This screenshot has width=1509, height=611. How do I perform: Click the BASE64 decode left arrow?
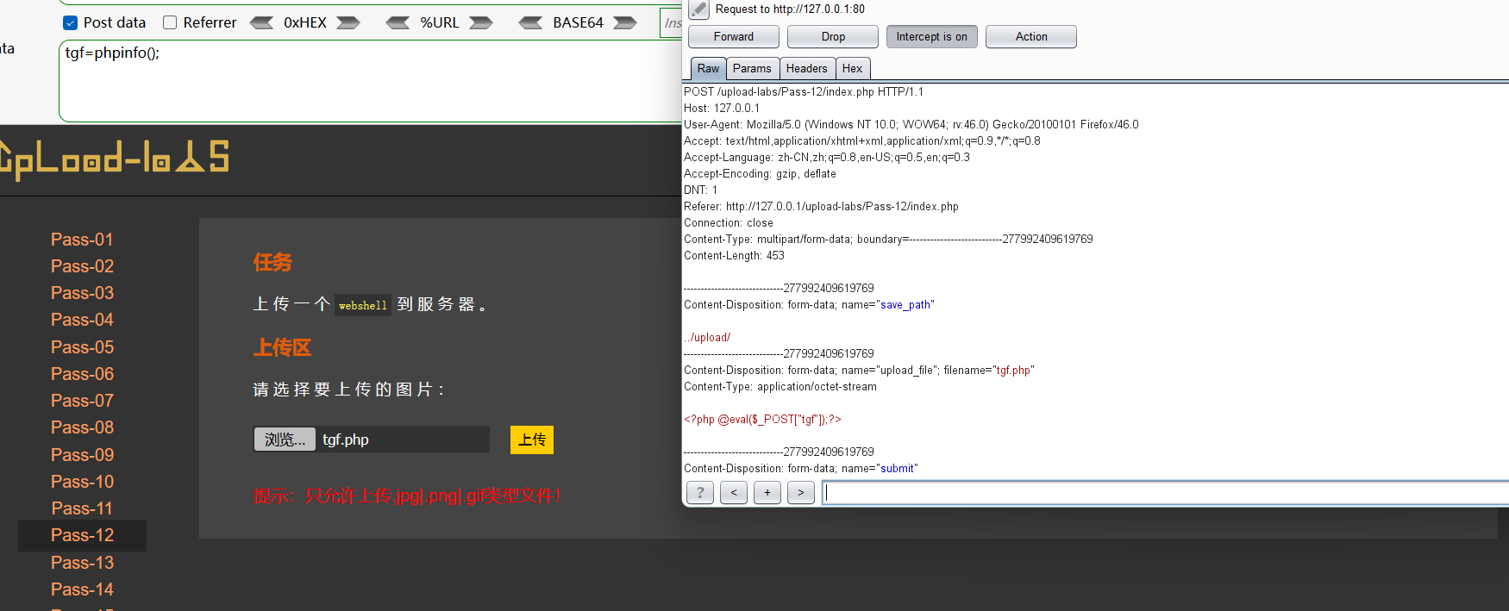coord(530,22)
